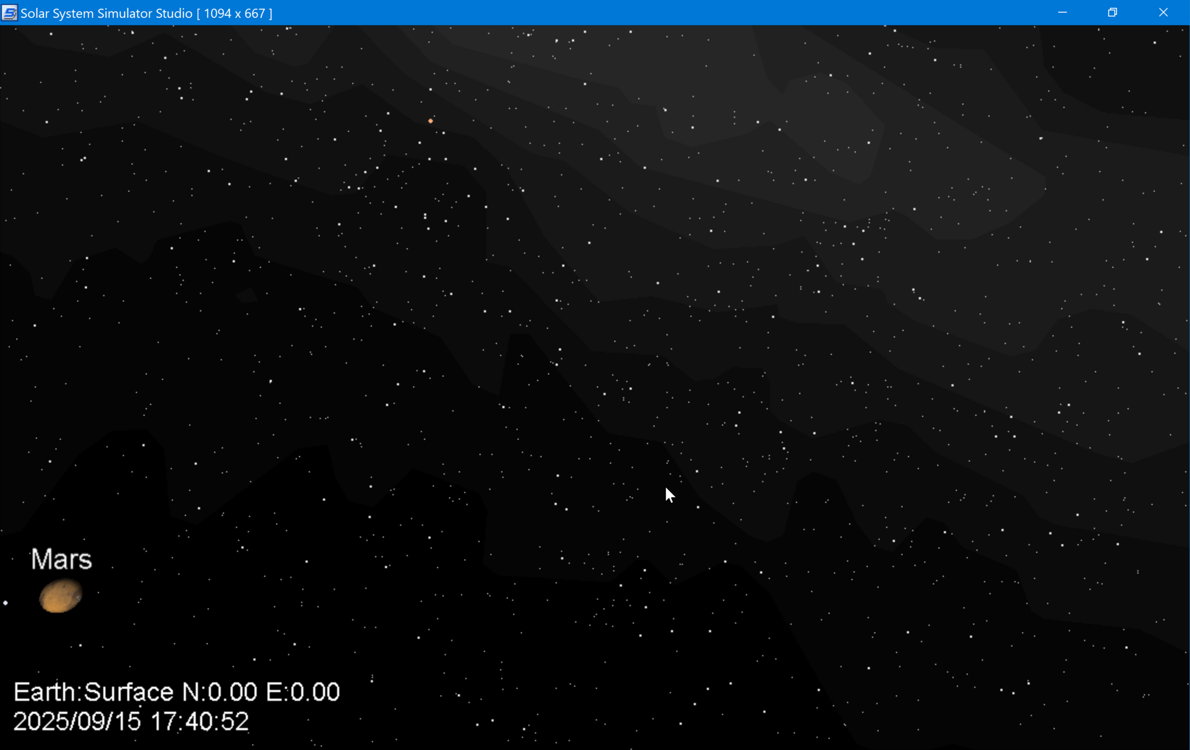Viewport: 1190px width, 750px height.
Task: Click the year "2025" in the date
Action: 40,722
